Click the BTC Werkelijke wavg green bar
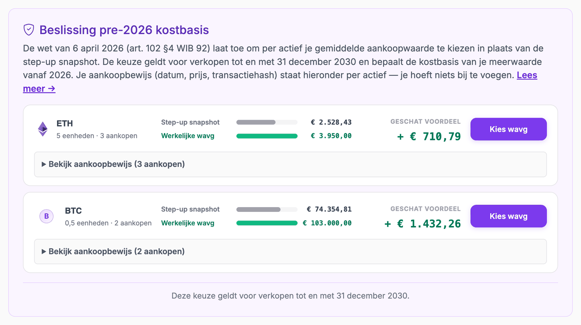Viewport: 581px width, 325px height. click(x=267, y=223)
